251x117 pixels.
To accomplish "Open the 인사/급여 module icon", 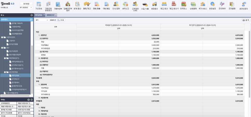I will (x=116, y=4).
